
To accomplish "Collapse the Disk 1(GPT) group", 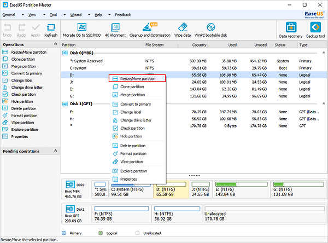I will [x=324, y=103].
